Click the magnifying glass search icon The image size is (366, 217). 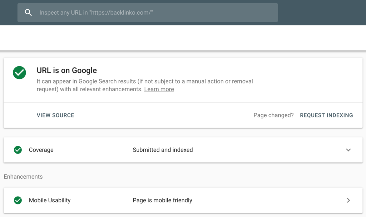(x=28, y=13)
